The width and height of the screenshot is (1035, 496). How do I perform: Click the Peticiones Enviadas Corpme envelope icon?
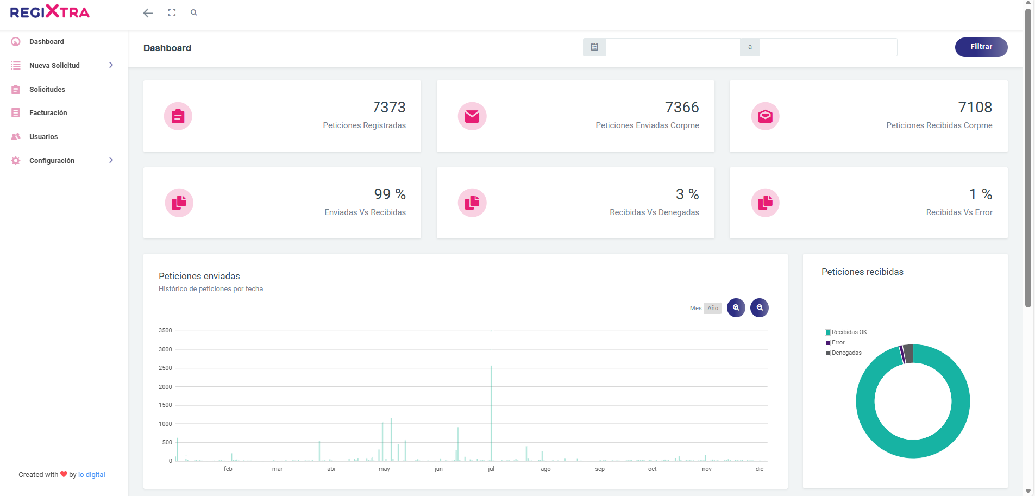pos(472,116)
